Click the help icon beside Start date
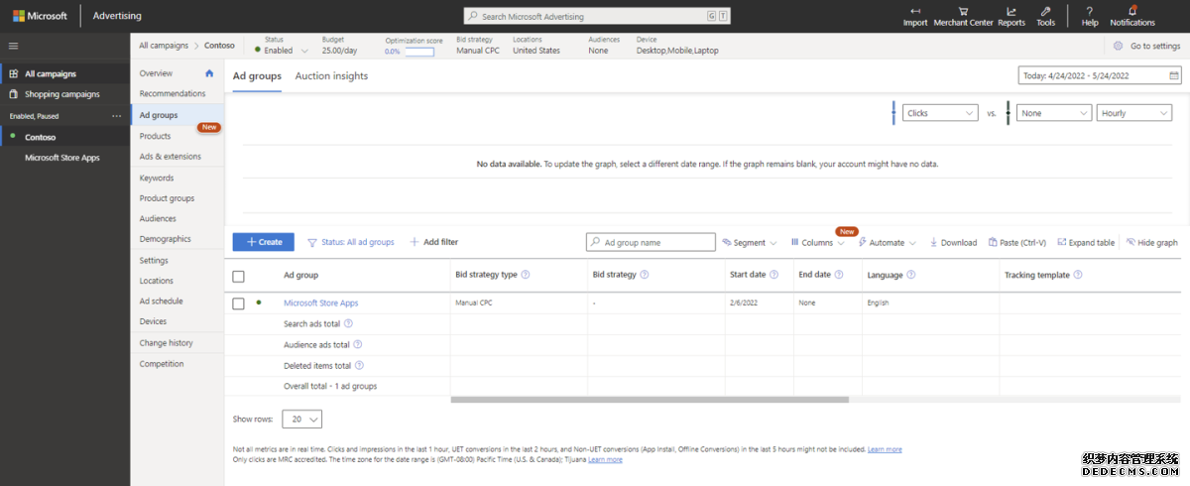The width and height of the screenshot is (1190, 486). (774, 275)
